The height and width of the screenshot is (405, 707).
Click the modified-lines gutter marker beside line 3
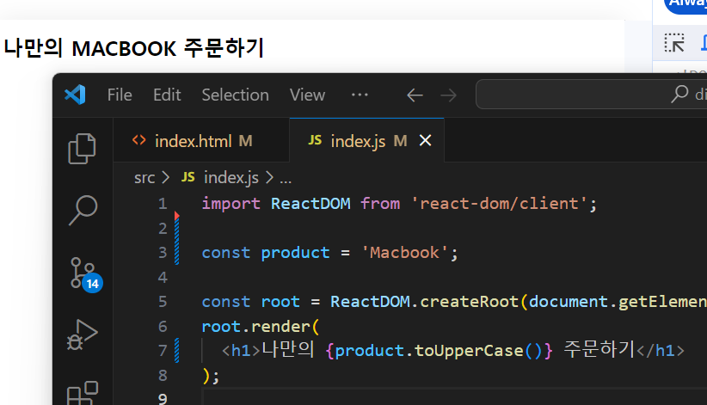pos(177,241)
